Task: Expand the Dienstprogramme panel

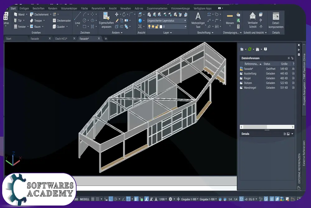Action: click(x=232, y=33)
